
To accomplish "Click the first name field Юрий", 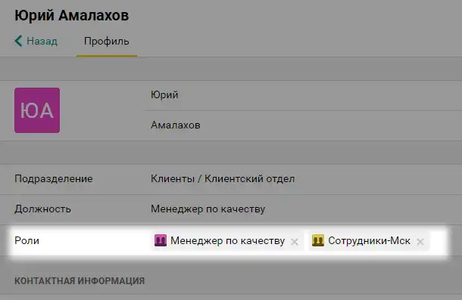I will [302, 95].
